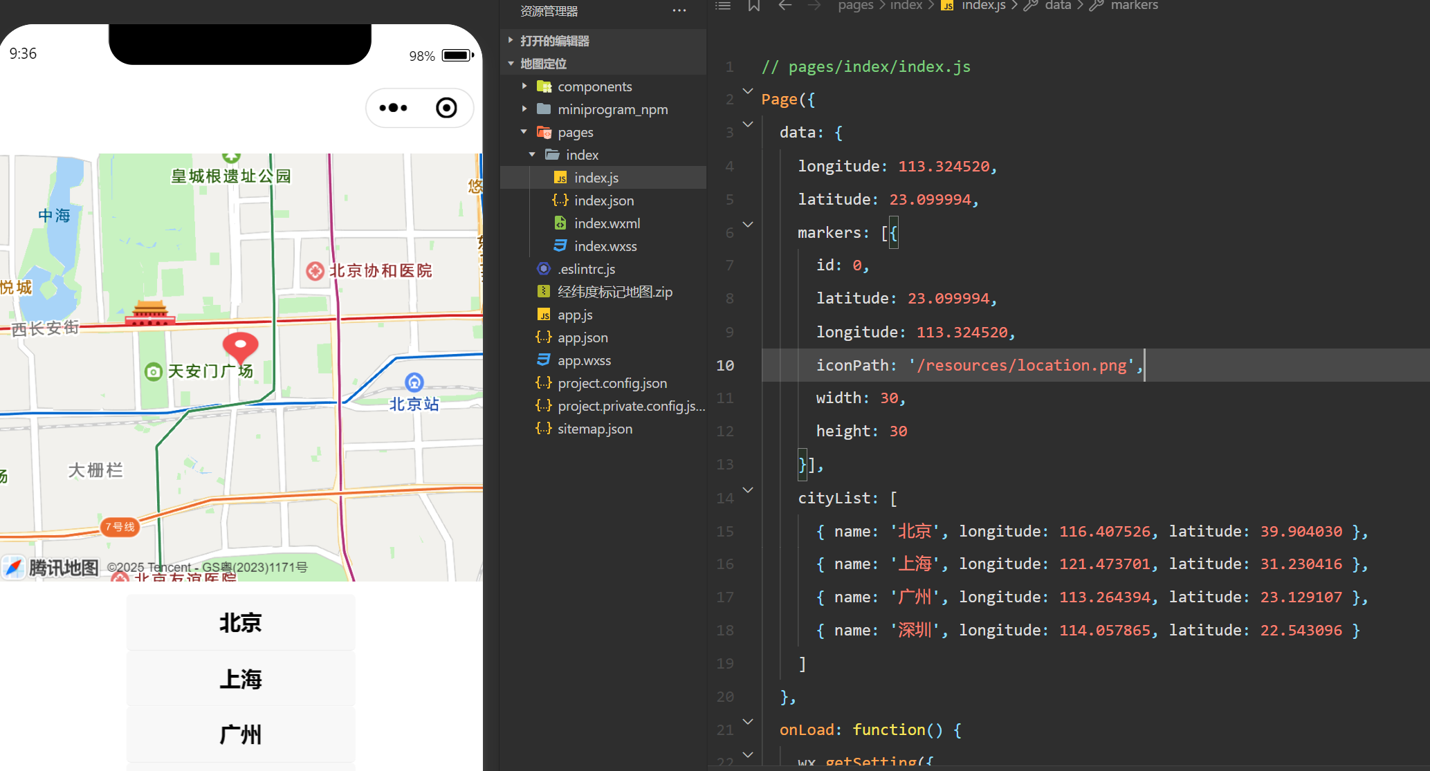This screenshot has height=771, width=1430.
Task: Collapse the pages folder
Action: click(x=575, y=132)
